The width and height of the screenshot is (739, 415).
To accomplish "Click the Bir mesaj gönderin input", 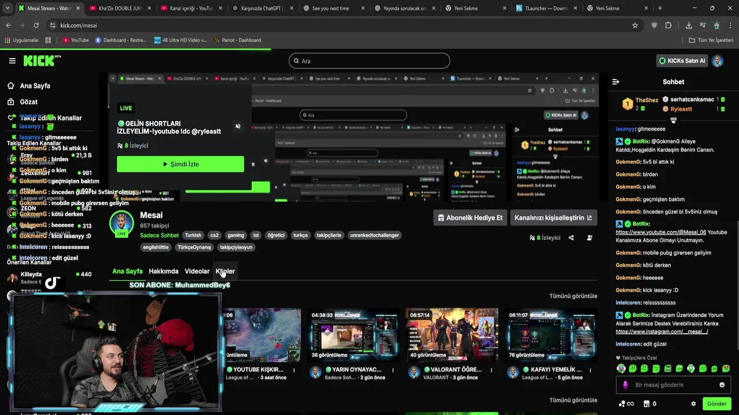I will pos(673,385).
